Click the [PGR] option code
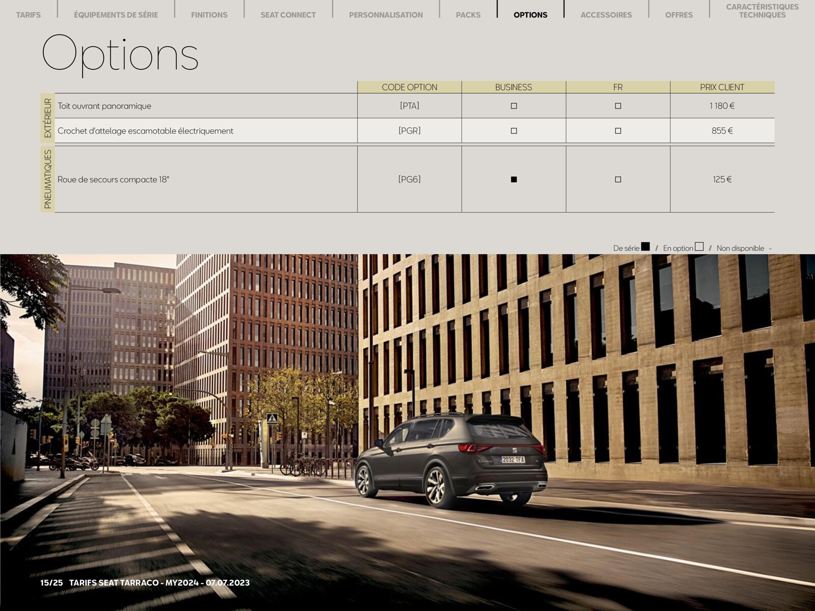 [x=410, y=131]
